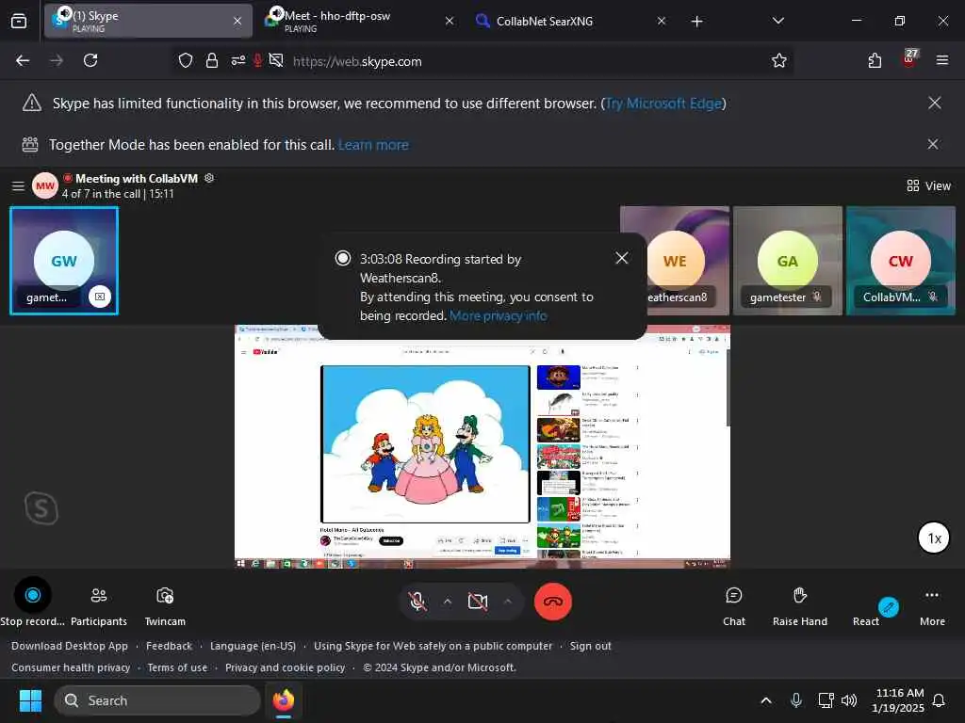965x723 pixels.
Task: Open a new browser tab
Action: (x=696, y=22)
